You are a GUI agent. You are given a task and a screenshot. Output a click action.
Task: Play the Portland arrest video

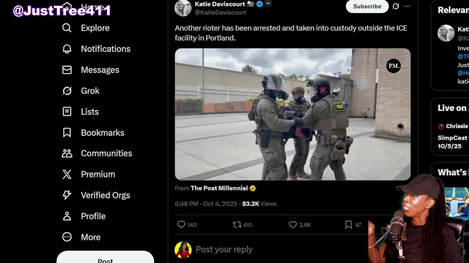coord(293,114)
